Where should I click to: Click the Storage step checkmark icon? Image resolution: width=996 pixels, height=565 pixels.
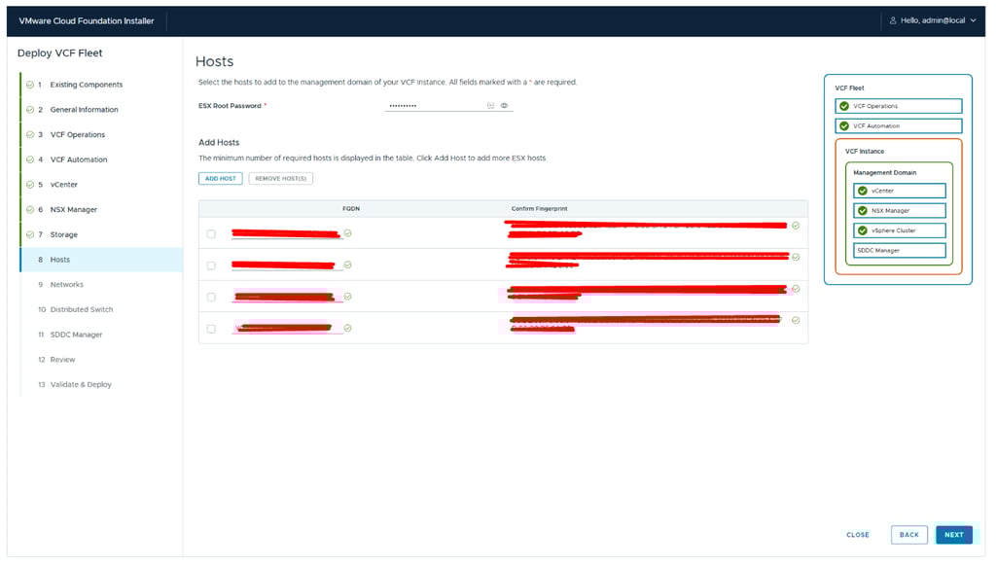click(x=30, y=235)
